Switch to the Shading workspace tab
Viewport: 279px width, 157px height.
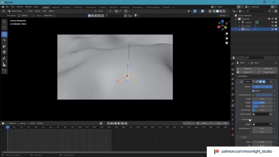(x=102, y=7)
